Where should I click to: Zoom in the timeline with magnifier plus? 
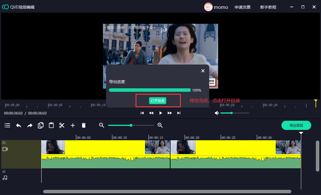coord(160,125)
